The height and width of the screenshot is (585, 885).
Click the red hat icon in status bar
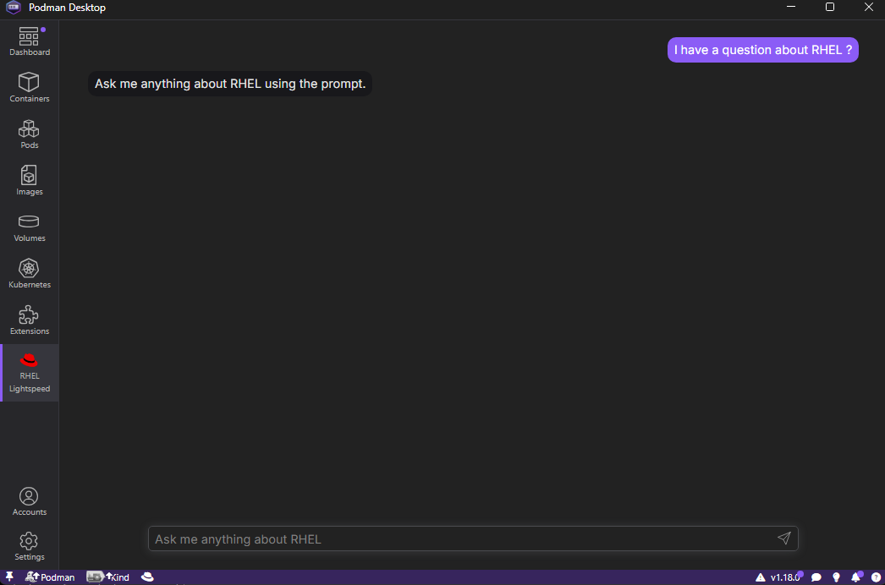click(147, 577)
